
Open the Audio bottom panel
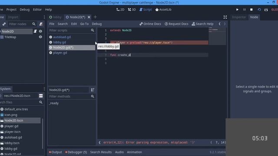tap(119, 152)
